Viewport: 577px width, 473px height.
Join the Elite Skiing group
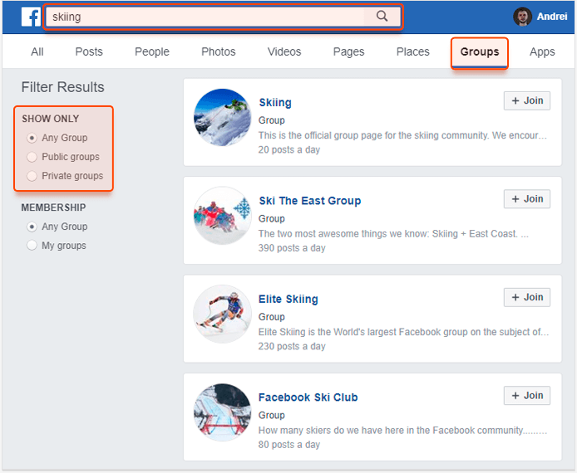pyautogui.click(x=527, y=297)
